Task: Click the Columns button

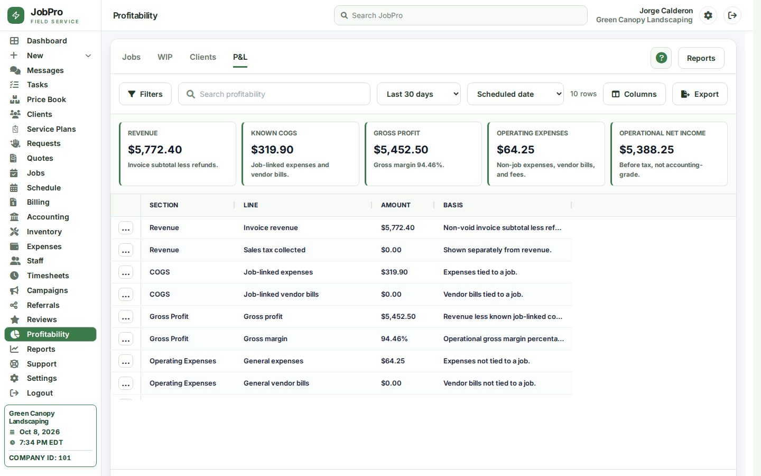Action: click(634, 94)
